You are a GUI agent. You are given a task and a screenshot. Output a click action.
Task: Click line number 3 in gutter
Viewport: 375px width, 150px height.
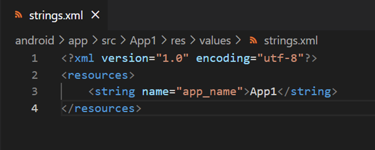click(35, 92)
